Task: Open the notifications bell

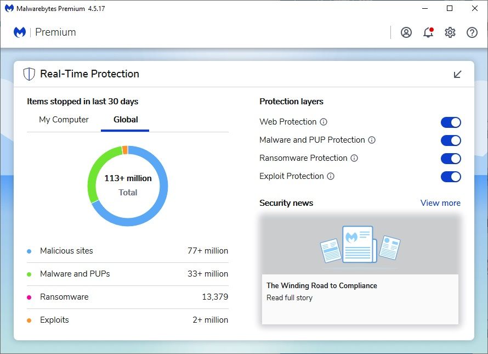Action: [428, 32]
